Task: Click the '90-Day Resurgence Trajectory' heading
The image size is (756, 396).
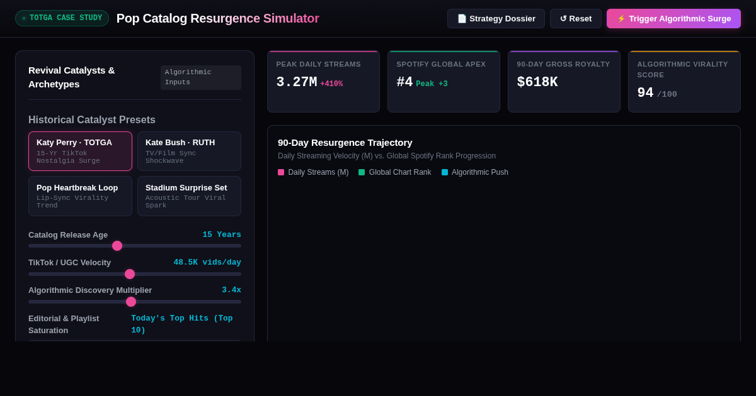Action: click(345, 143)
